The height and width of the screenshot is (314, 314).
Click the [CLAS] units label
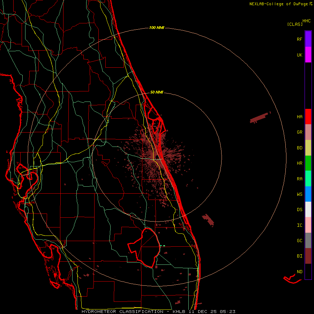[x=295, y=24]
